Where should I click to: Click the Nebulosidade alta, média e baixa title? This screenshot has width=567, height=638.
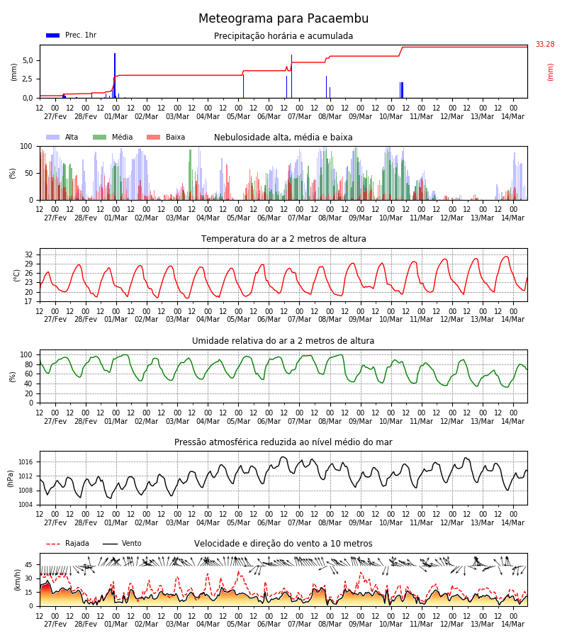283,137
